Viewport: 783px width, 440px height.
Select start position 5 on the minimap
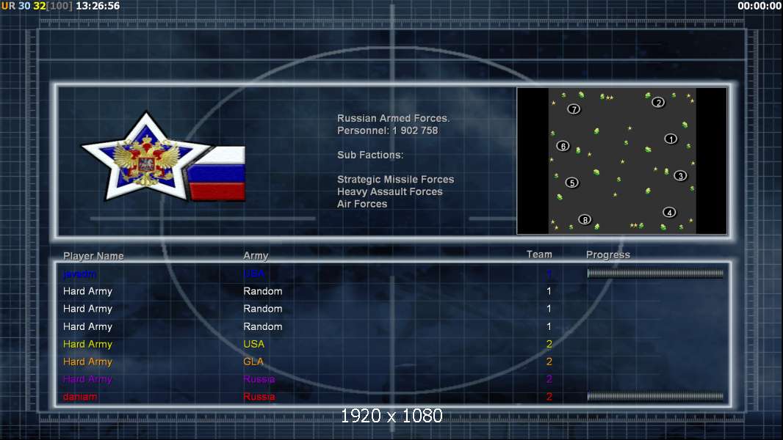point(571,183)
